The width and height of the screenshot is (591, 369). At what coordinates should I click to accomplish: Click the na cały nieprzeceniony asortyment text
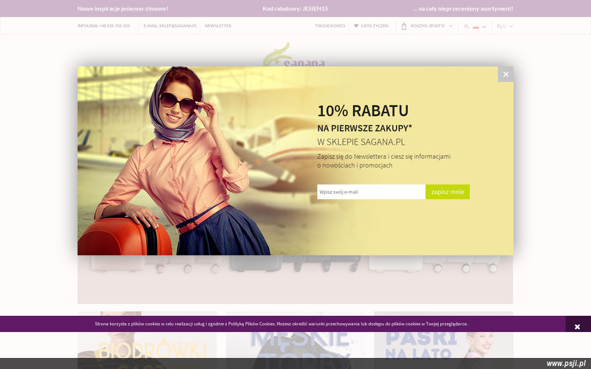(463, 9)
